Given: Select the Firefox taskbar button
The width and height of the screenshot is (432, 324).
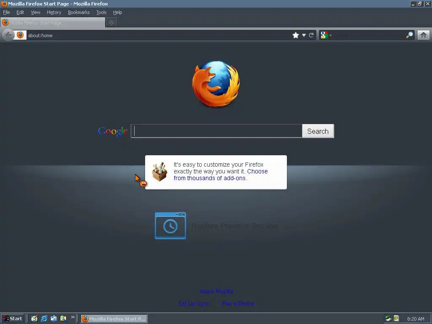Looking at the screenshot, I should point(114,319).
